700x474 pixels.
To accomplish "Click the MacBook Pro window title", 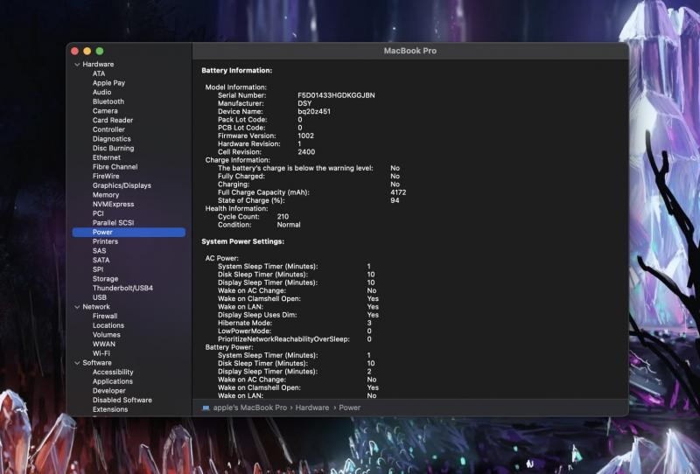I will coord(410,51).
